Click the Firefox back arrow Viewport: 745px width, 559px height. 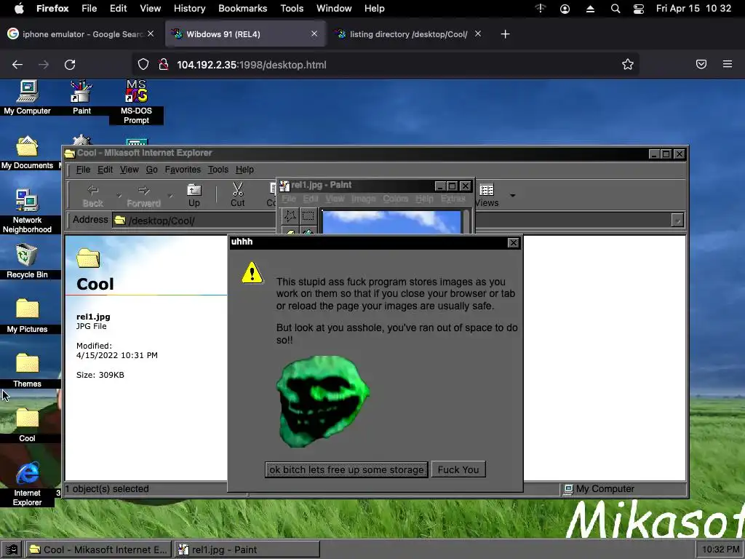[x=17, y=65]
